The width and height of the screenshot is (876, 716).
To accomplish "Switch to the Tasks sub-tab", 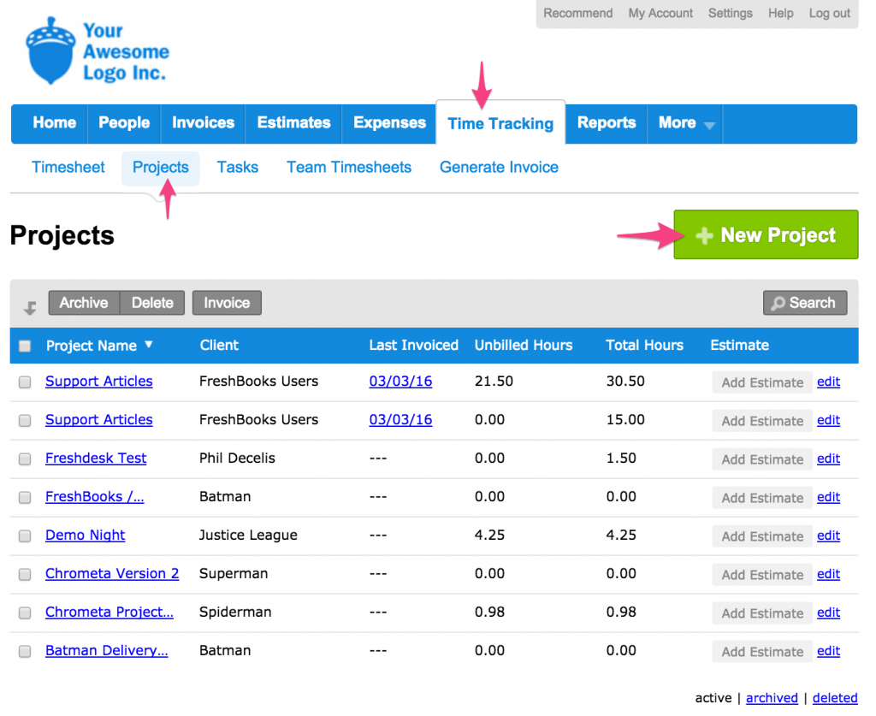I will 238,167.
